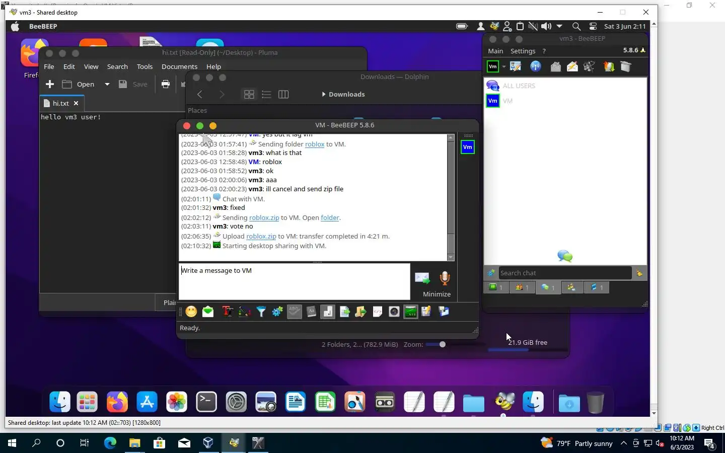Screen dimensions: 725x453
Task: Click the code snippet icon
Action: (x=378, y=312)
